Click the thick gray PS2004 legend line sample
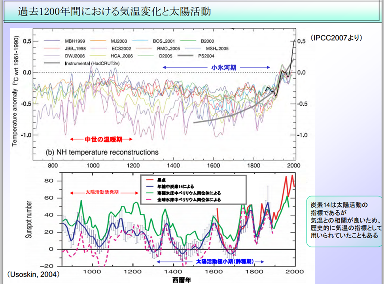 (185, 56)
